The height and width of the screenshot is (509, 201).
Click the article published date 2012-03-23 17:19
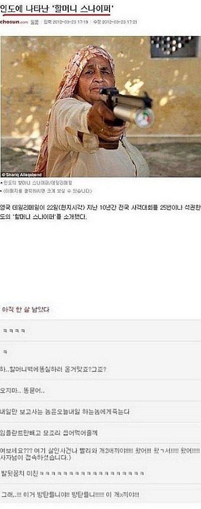click(66, 22)
